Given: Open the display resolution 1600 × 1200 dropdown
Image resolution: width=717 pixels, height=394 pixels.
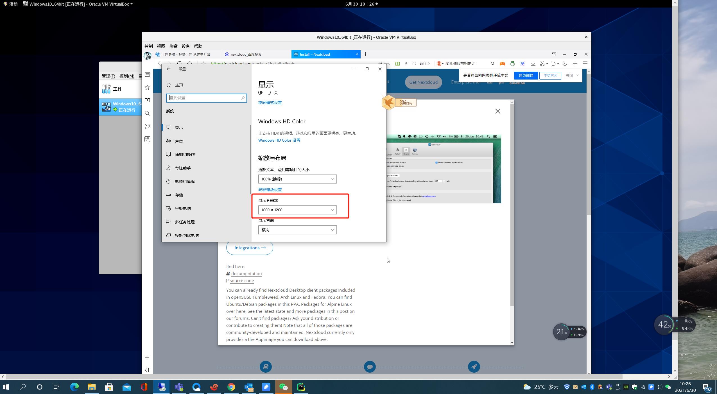Looking at the screenshot, I should point(297,210).
